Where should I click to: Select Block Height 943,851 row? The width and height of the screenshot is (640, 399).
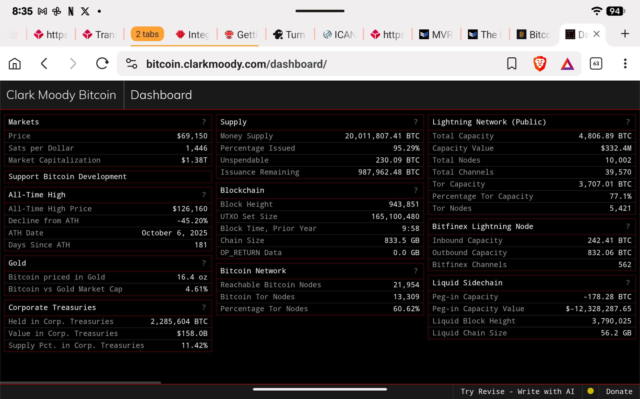coord(320,204)
